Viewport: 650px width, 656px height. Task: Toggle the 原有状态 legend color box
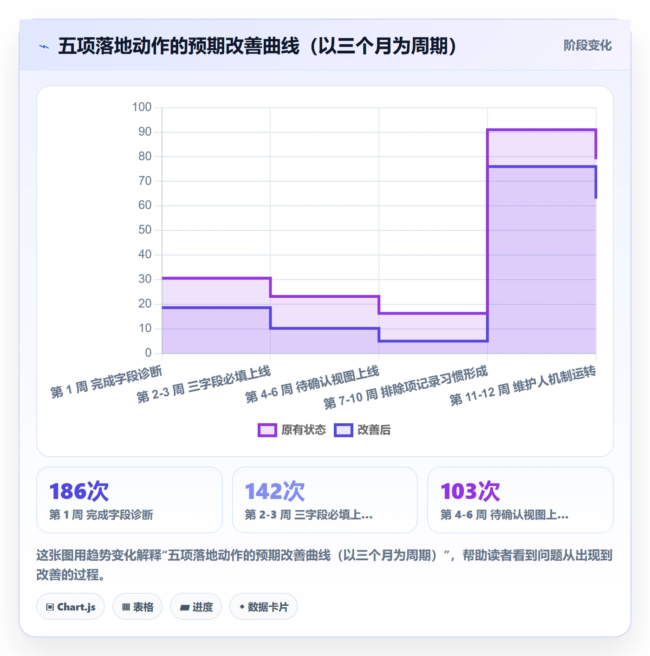click(267, 430)
